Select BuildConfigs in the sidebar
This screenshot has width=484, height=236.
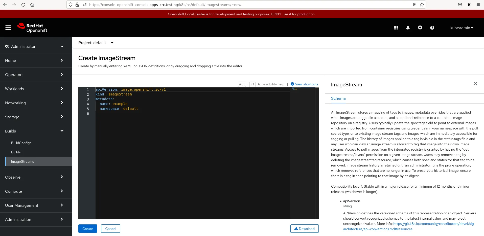21,143
